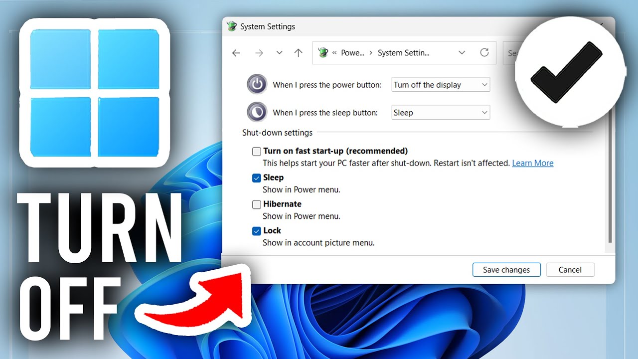Uncheck the Sleep checkbox
This screenshot has height=359, width=638.
click(257, 178)
